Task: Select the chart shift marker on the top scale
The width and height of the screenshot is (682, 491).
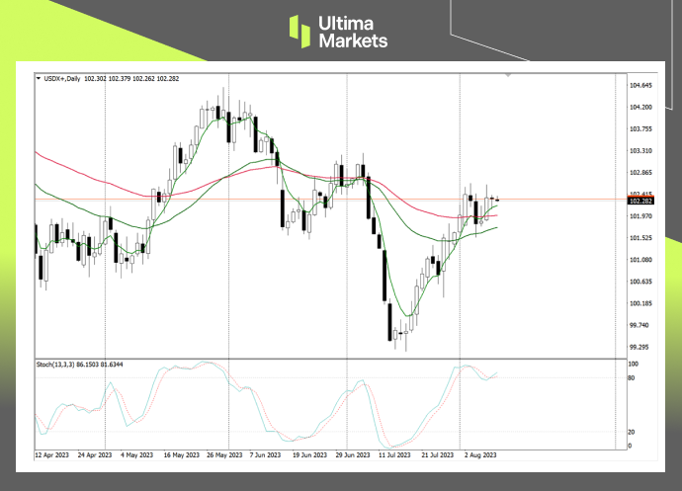Action: 508,76
